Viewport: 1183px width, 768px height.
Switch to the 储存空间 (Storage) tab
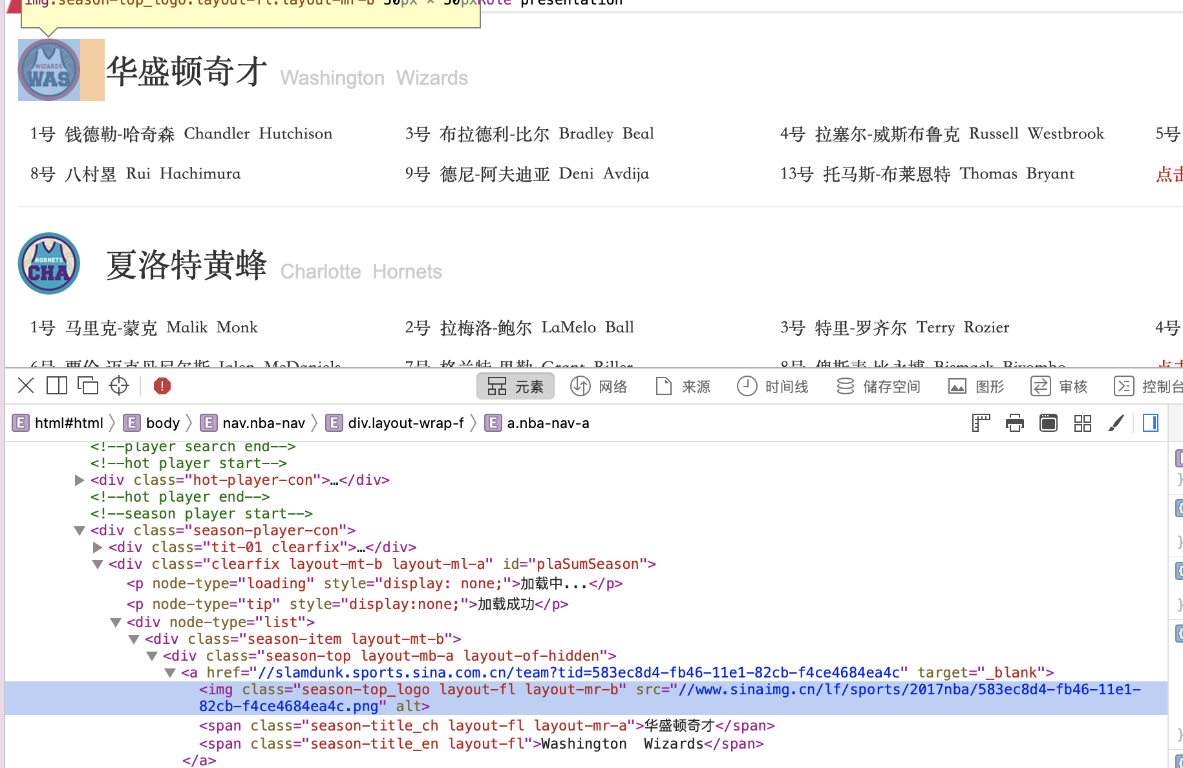878,387
